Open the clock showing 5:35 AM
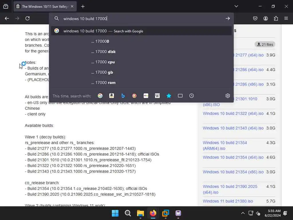Image resolution: width=293 pixels, height=220 pixels. click(273, 213)
